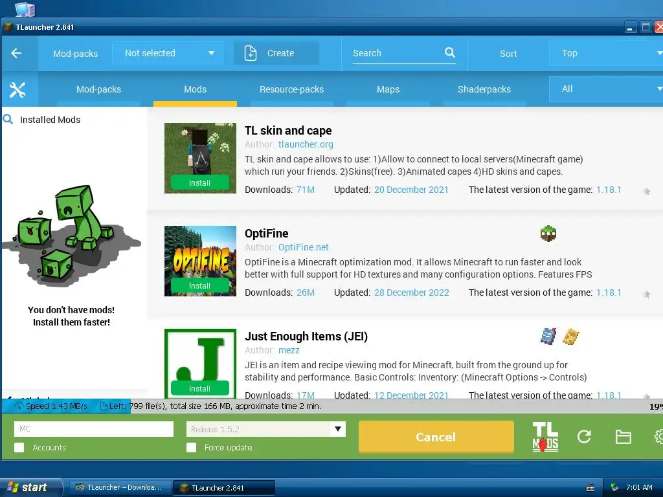Favorite OptiFine with the star icon
The image size is (663, 497).
pyautogui.click(x=647, y=294)
